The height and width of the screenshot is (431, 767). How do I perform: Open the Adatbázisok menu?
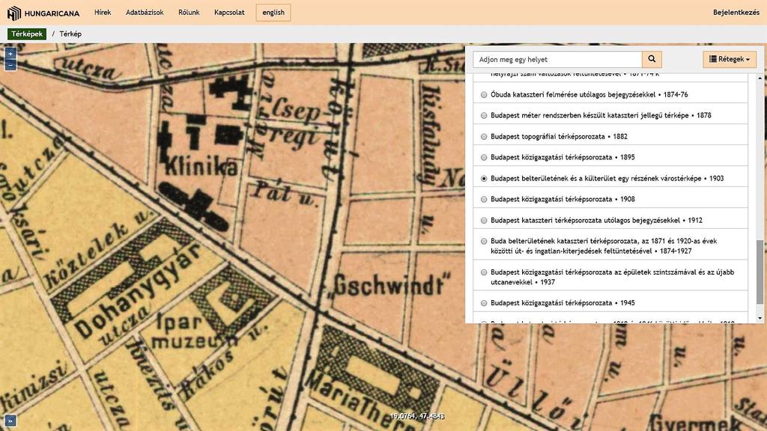tap(145, 13)
